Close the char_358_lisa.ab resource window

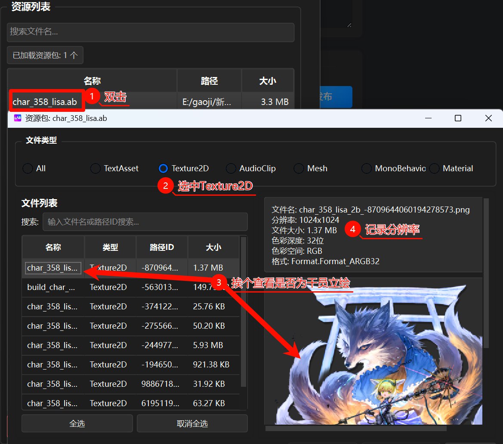[x=488, y=118]
